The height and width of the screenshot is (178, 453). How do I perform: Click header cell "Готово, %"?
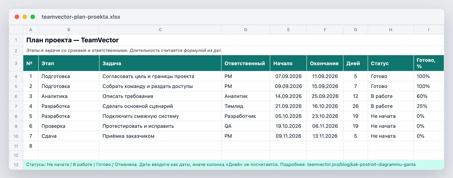pyautogui.click(x=429, y=63)
